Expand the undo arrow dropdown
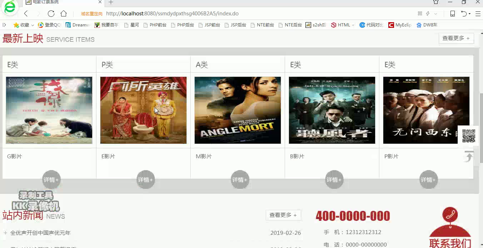Viewport: 483px width, 248px height. coord(469,14)
